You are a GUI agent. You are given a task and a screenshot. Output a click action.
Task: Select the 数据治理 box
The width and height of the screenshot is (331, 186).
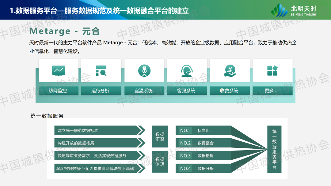[x=160, y=162]
